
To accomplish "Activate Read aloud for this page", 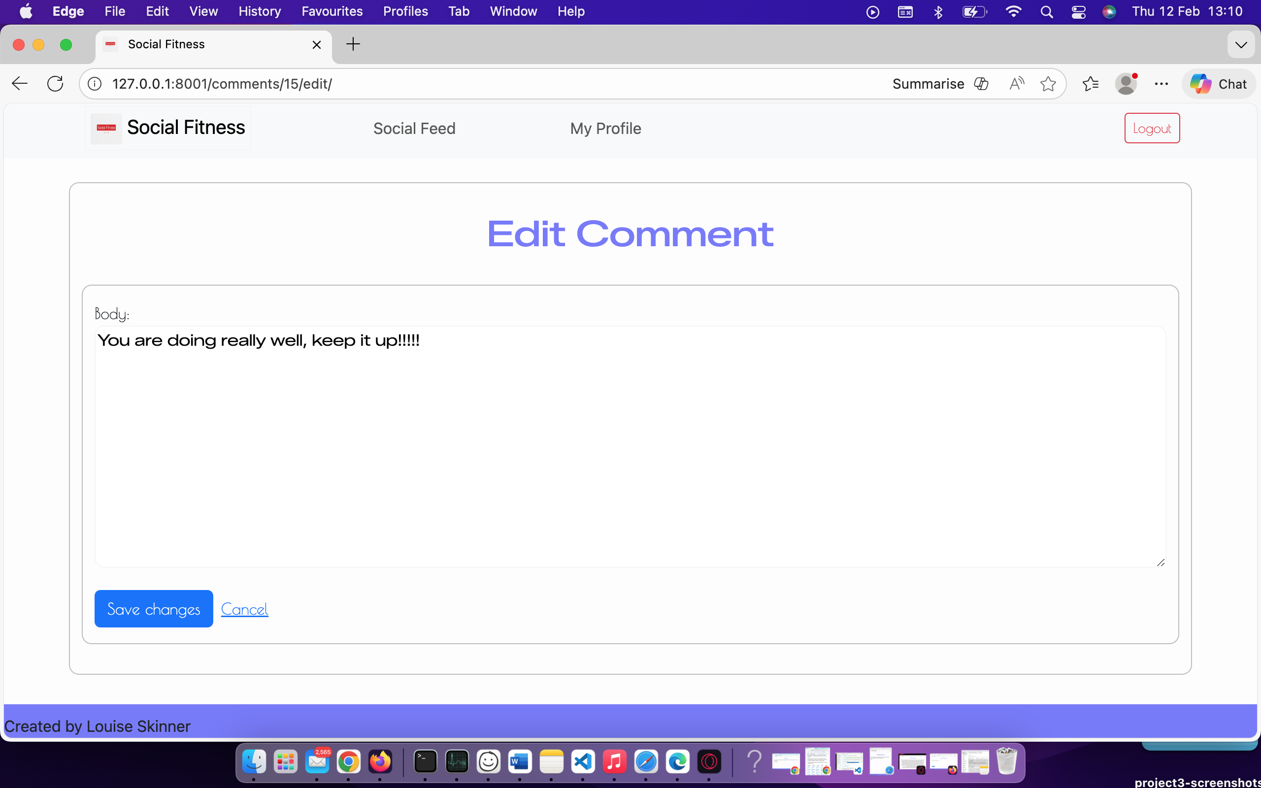I will [x=1016, y=83].
